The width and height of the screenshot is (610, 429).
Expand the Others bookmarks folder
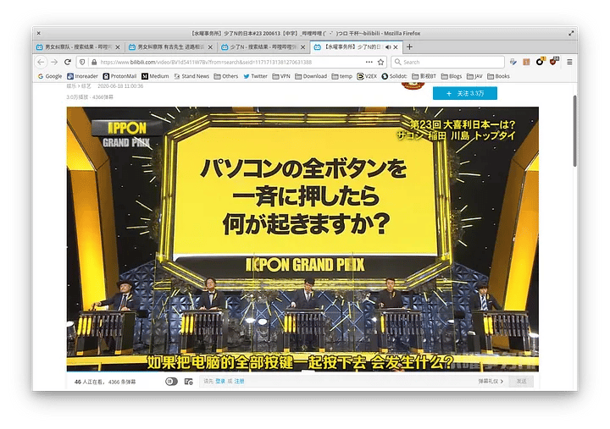point(226,76)
